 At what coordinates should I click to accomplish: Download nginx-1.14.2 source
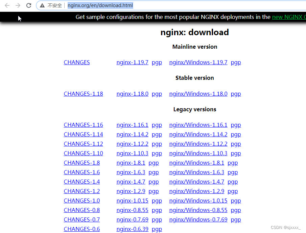pyautogui.click(x=132, y=134)
